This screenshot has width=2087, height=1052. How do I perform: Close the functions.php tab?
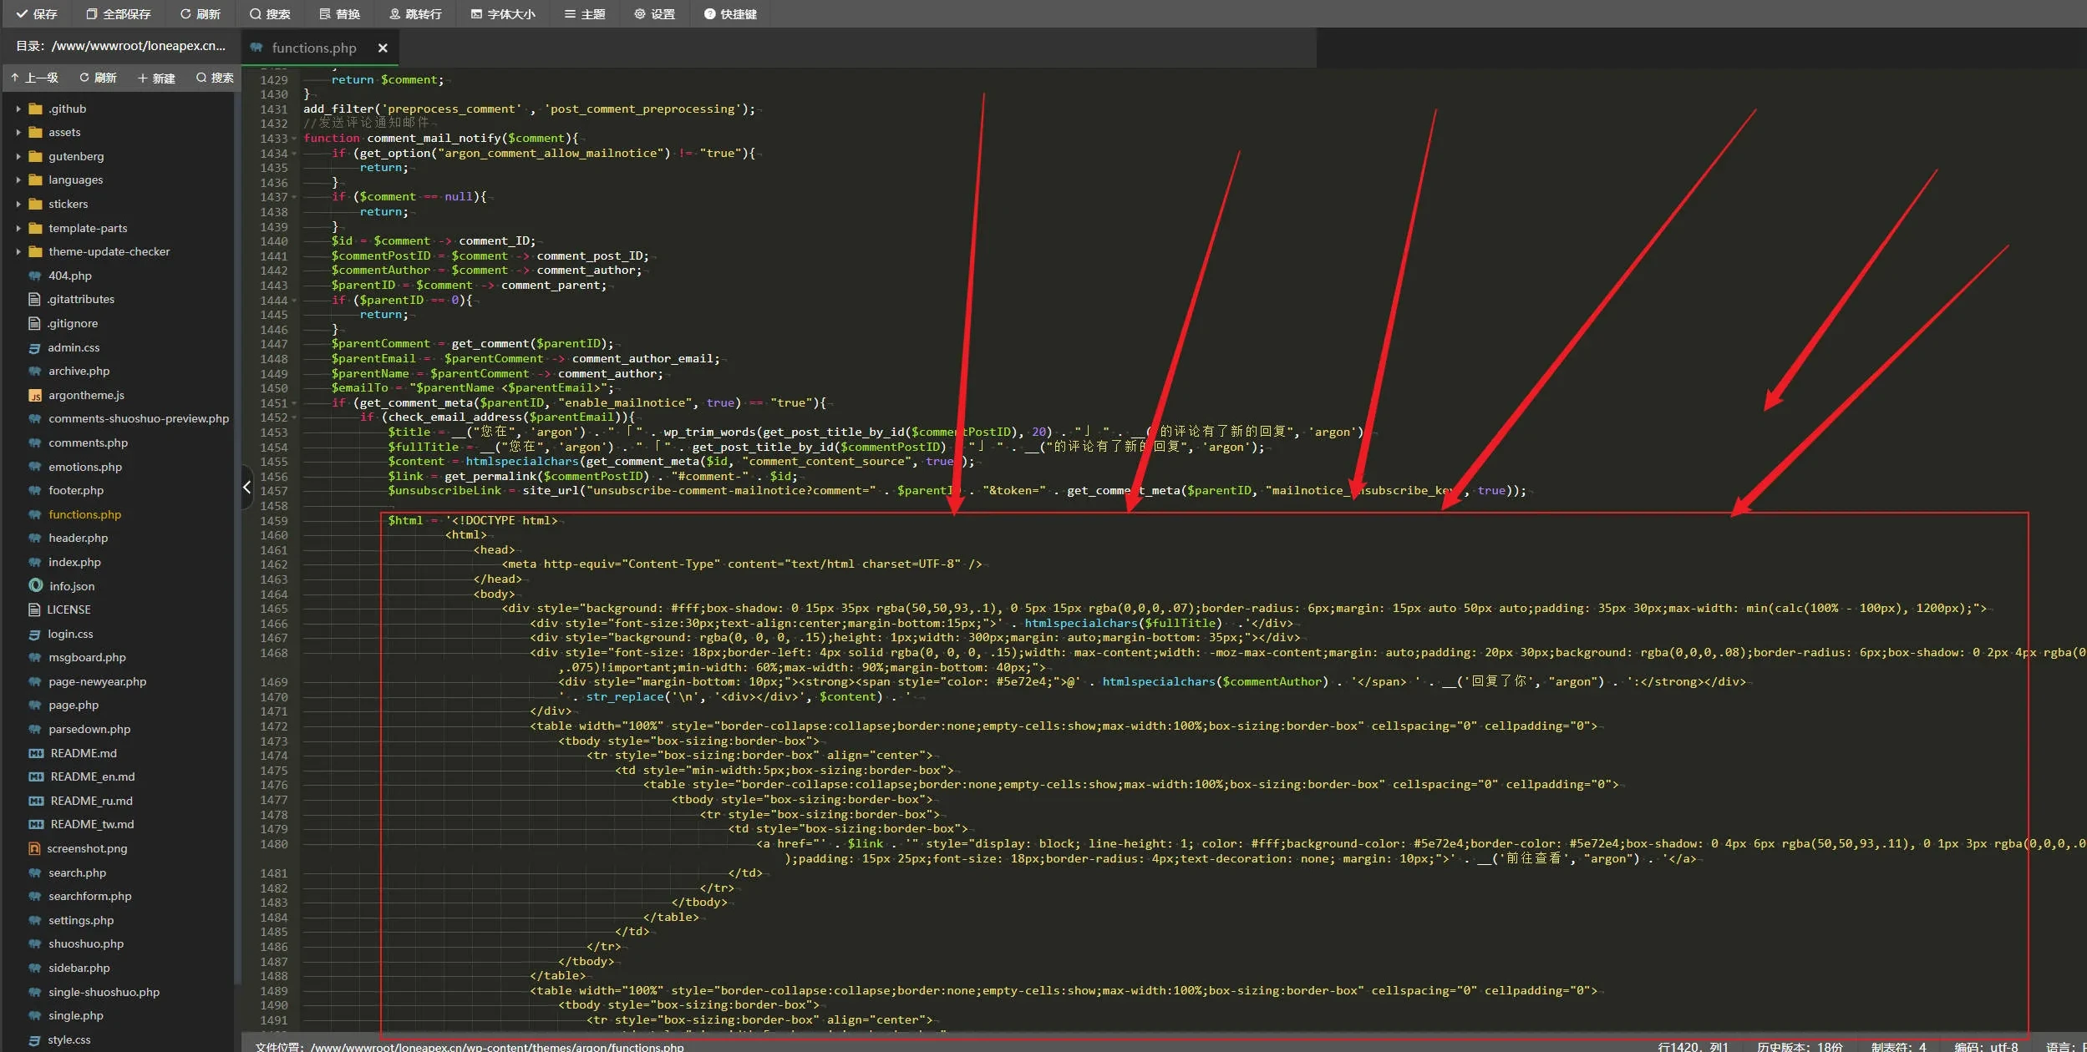coord(383,48)
